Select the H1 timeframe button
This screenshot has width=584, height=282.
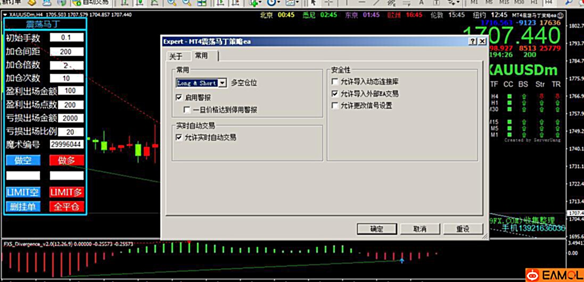533,3
